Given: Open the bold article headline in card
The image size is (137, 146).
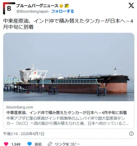Looking at the screenshot, I should tap(66, 113).
